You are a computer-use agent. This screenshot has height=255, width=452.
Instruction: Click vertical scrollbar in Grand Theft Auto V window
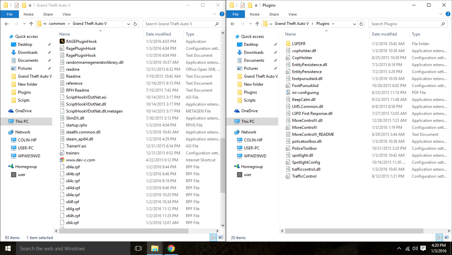(x=223, y=165)
